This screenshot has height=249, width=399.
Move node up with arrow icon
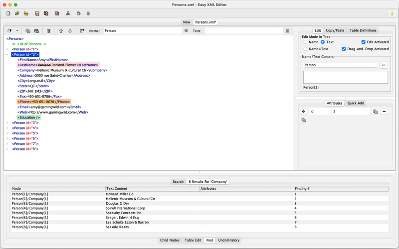coord(60,31)
